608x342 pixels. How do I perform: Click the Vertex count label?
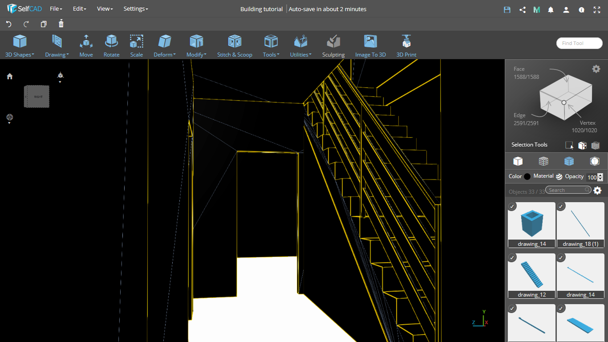tap(584, 126)
